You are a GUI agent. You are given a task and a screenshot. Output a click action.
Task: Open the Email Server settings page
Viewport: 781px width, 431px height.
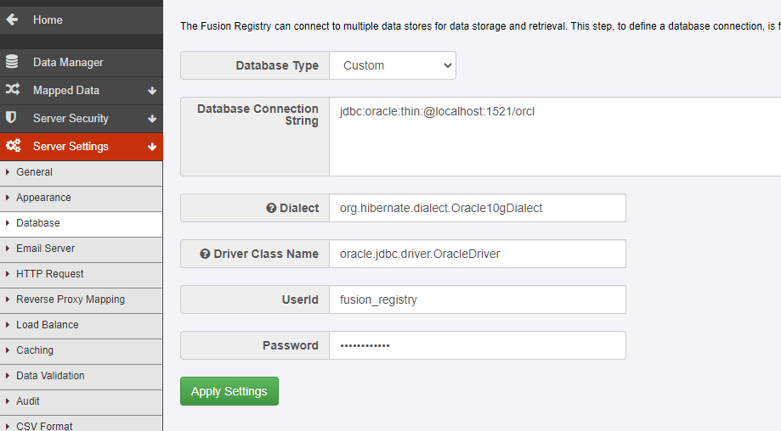pyautogui.click(x=82, y=249)
